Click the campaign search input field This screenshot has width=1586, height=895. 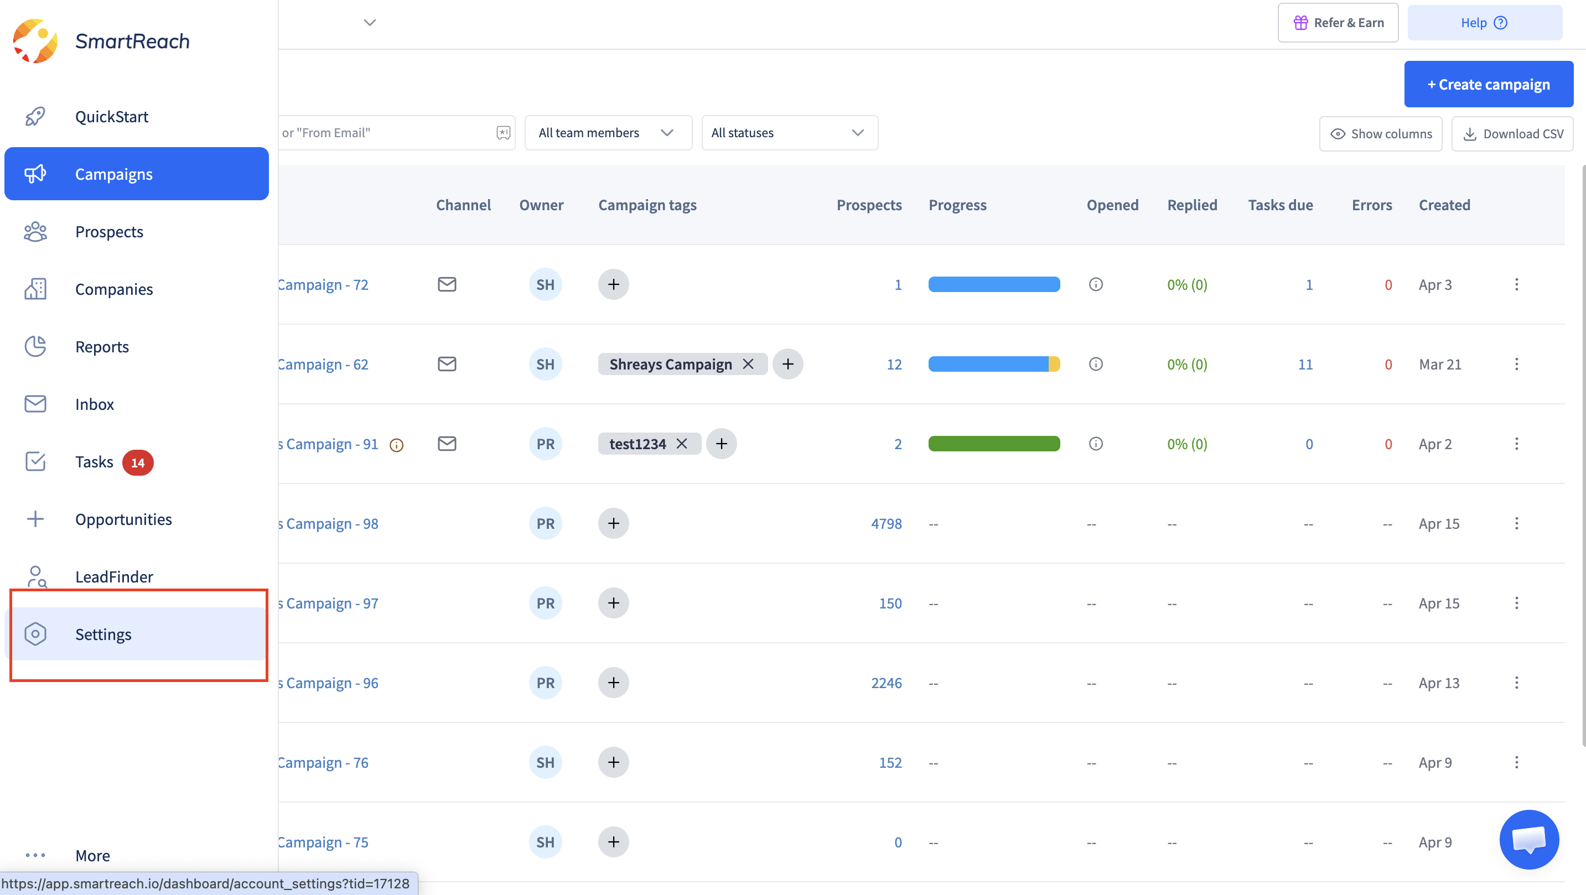(385, 133)
